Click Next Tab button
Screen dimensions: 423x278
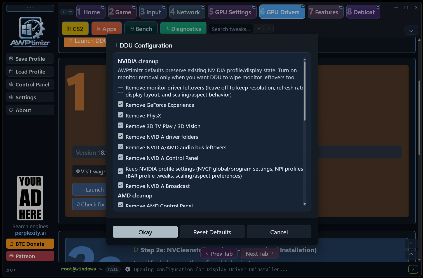260,253
